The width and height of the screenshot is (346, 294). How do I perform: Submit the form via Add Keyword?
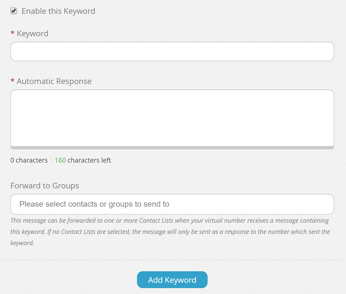[x=172, y=280]
